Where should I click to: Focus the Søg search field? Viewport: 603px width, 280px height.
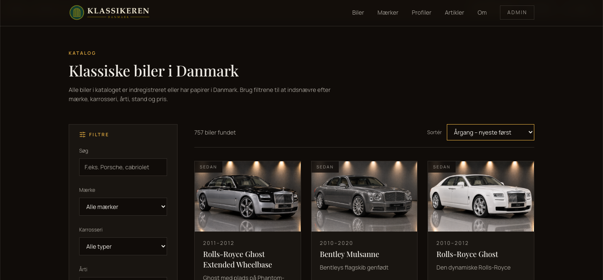pyautogui.click(x=123, y=167)
